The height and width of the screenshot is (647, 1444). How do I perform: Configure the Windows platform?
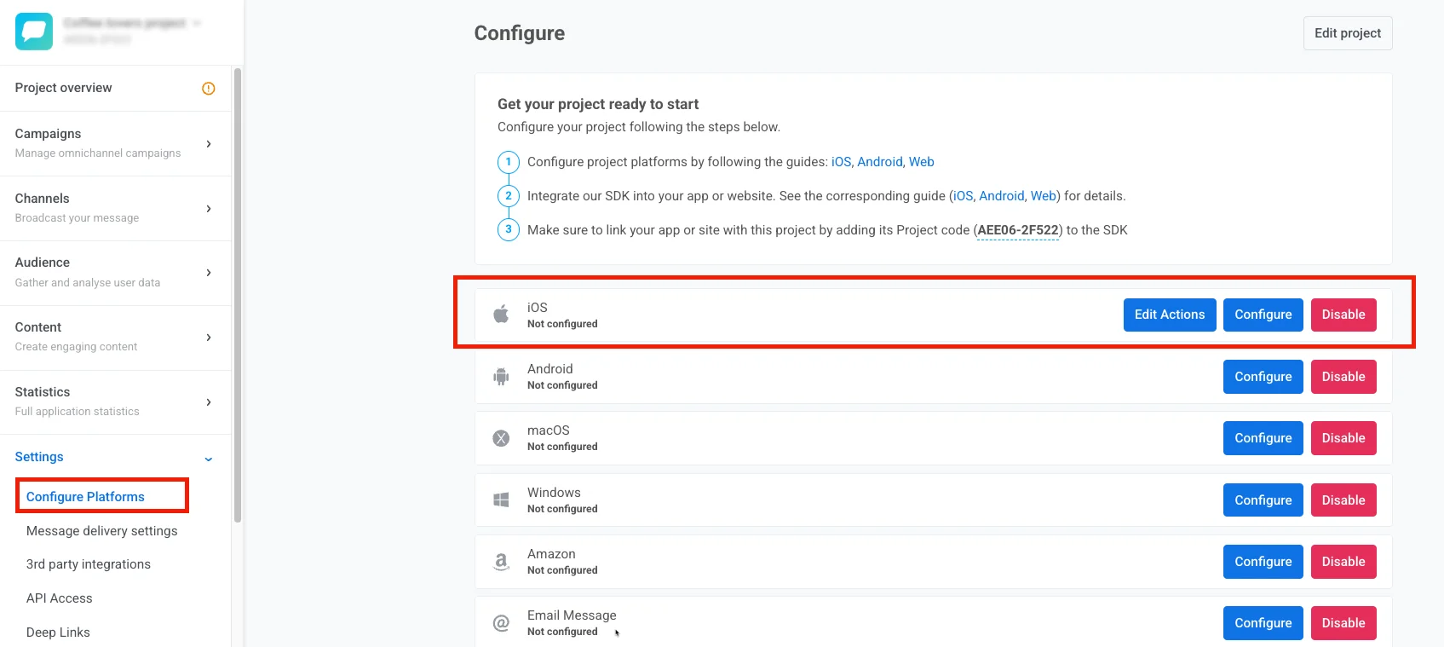(1263, 500)
